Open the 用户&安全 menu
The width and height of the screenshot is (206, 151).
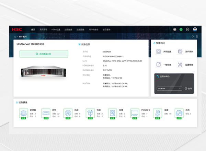(x=93, y=30)
